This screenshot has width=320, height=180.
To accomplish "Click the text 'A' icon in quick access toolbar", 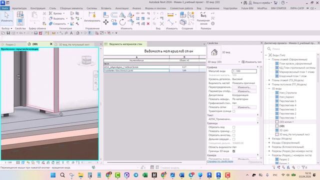I will coord(71,33).
